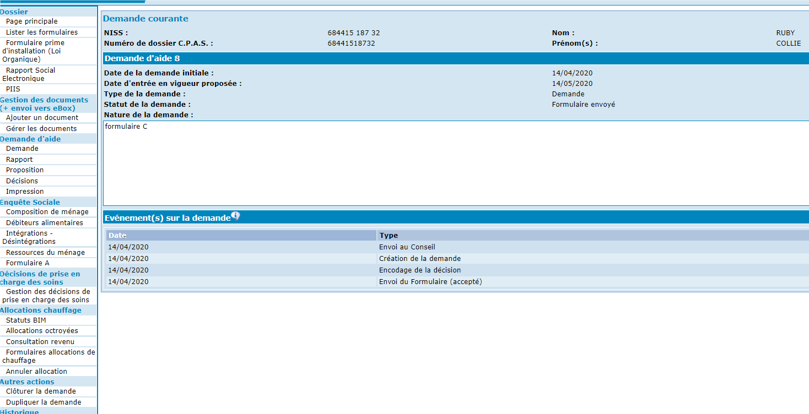Click the NISS value 684415 187 32
The image size is (809, 414).
pyautogui.click(x=354, y=33)
